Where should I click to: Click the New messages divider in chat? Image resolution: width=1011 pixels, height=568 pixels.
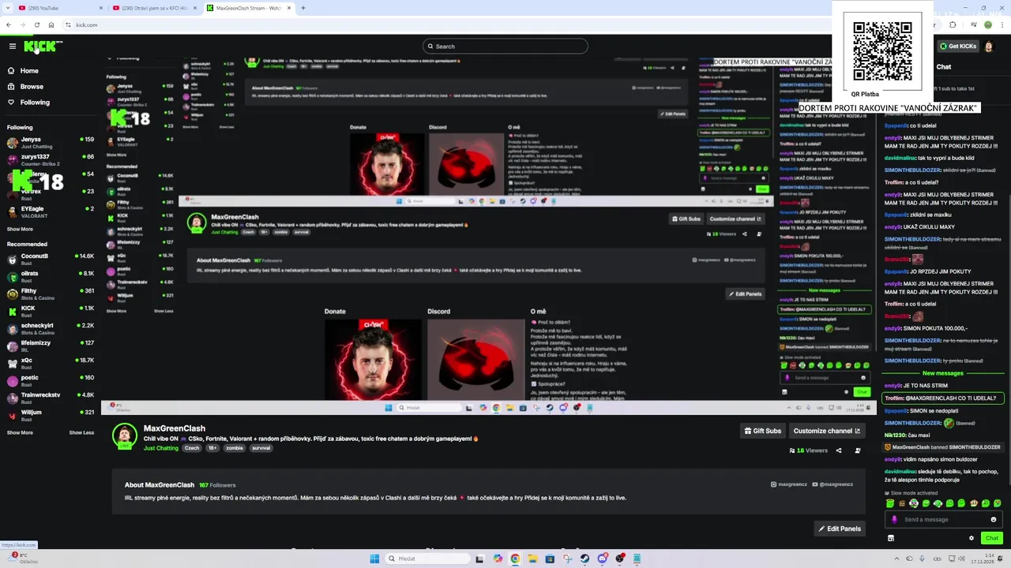click(x=942, y=373)
